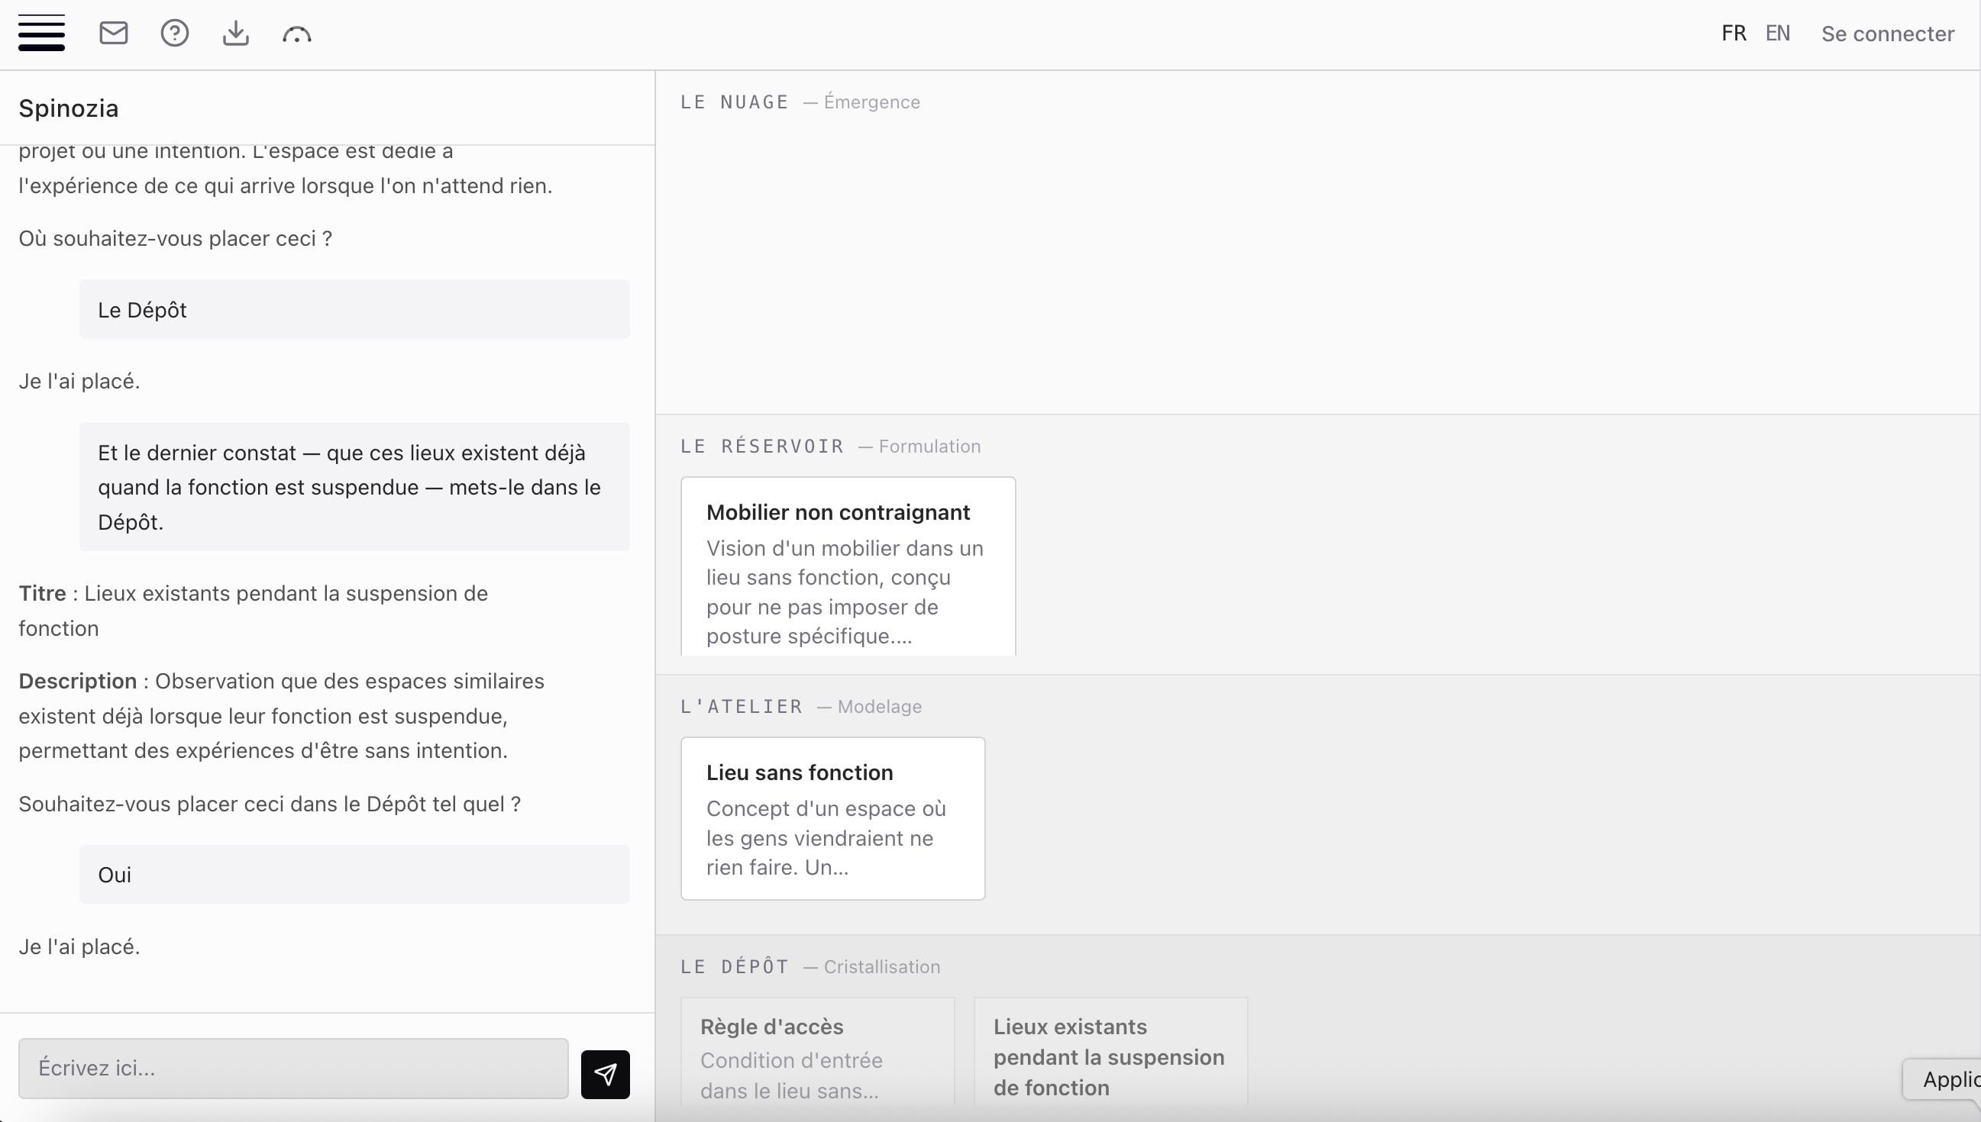Select the L'Atelier section header

pos(741,707)
